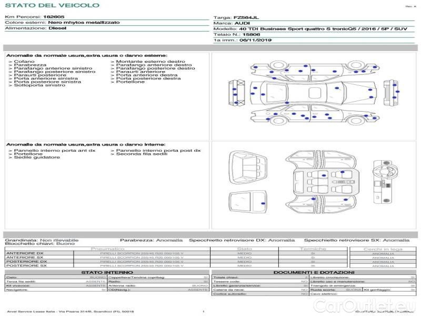Click the 'ANTERIORE DX' tyre row label

(x=25, y=253)
